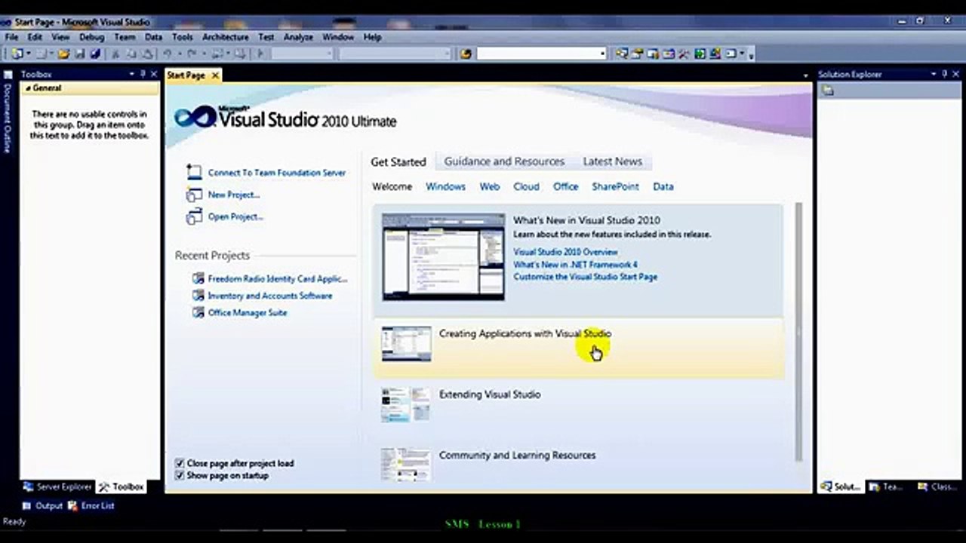Screen dimensions: 966x543
Task: Switch to Guidance and Resources tab
Action: click(504, 161)
